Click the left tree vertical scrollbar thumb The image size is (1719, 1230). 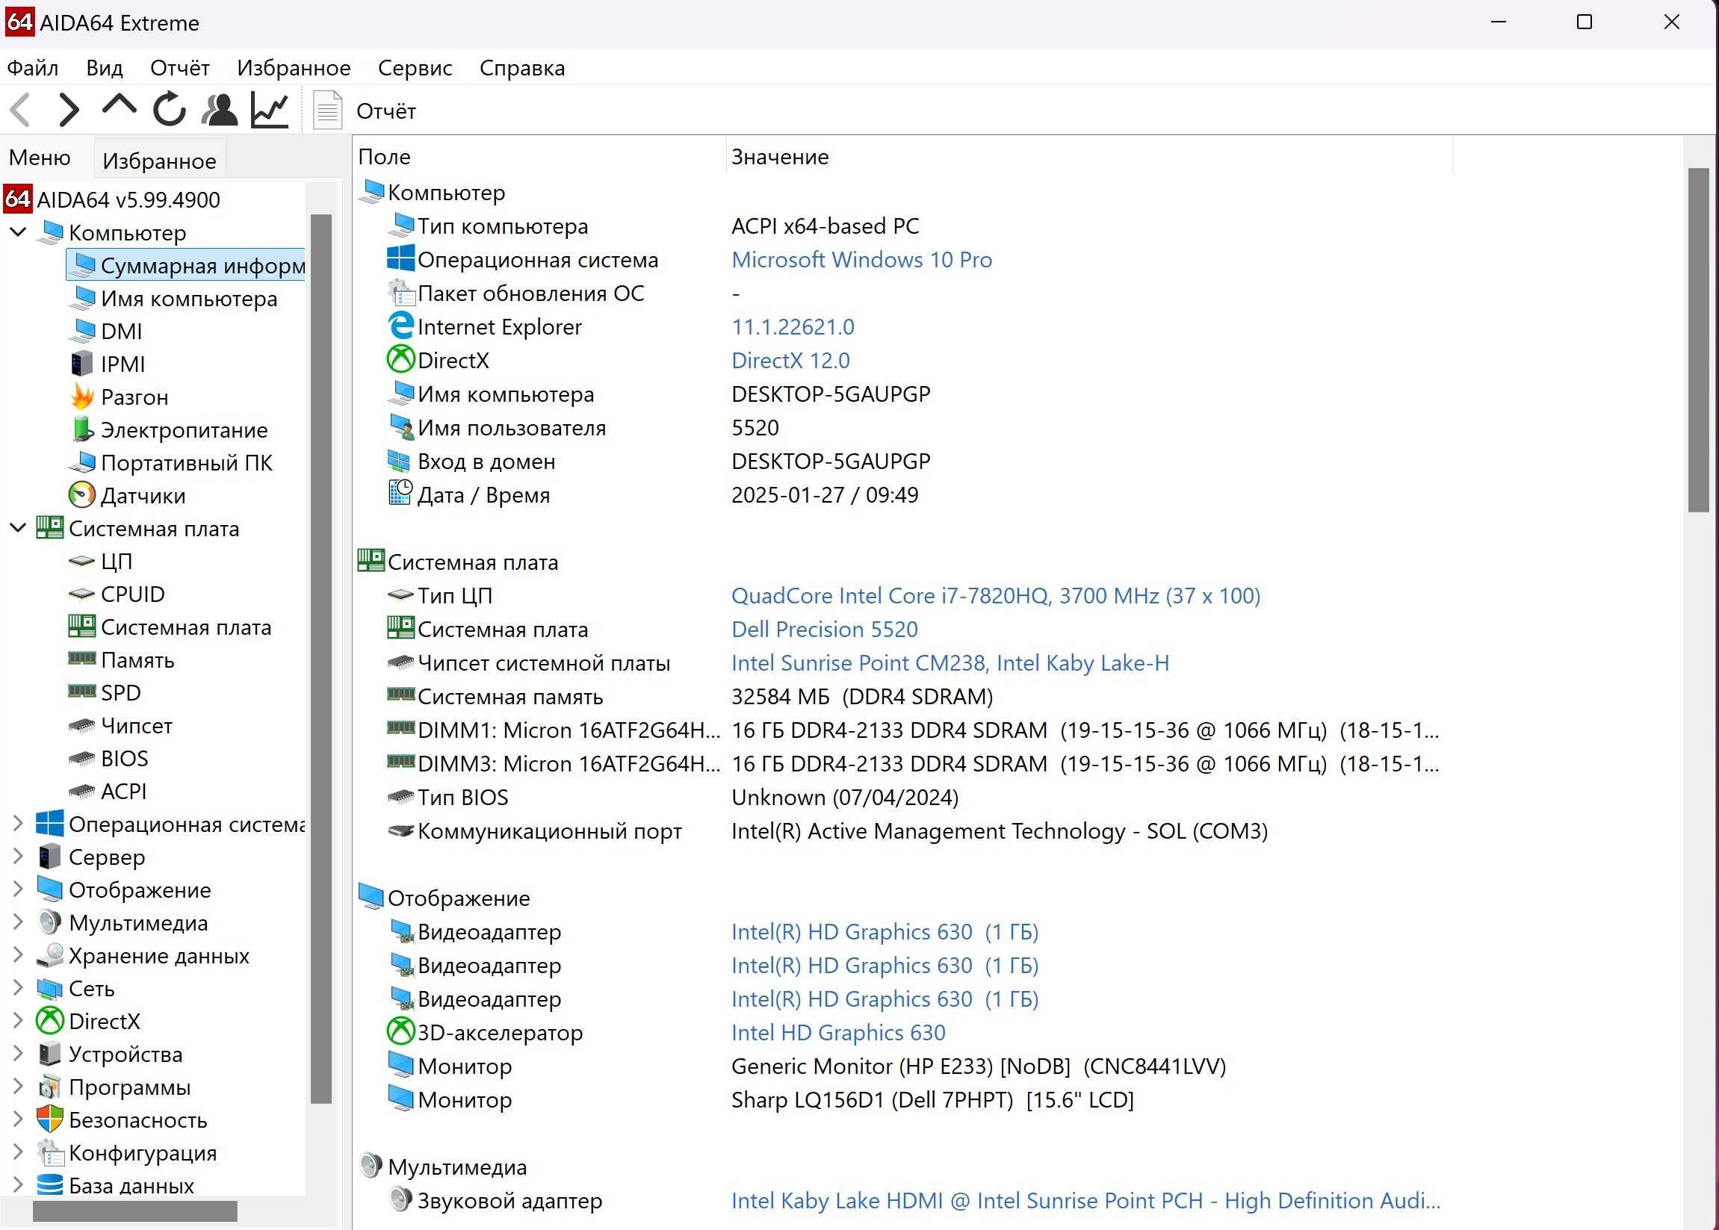point(321,659)
